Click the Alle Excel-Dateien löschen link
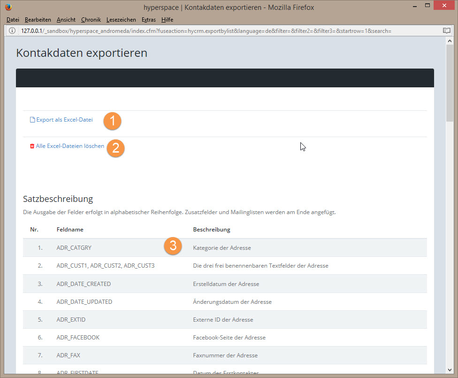This screenshot has width=458, height=378. (x=70, y=146)
